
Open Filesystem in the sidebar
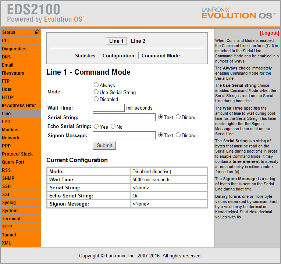pyautogui.click(x=21, y=73)
